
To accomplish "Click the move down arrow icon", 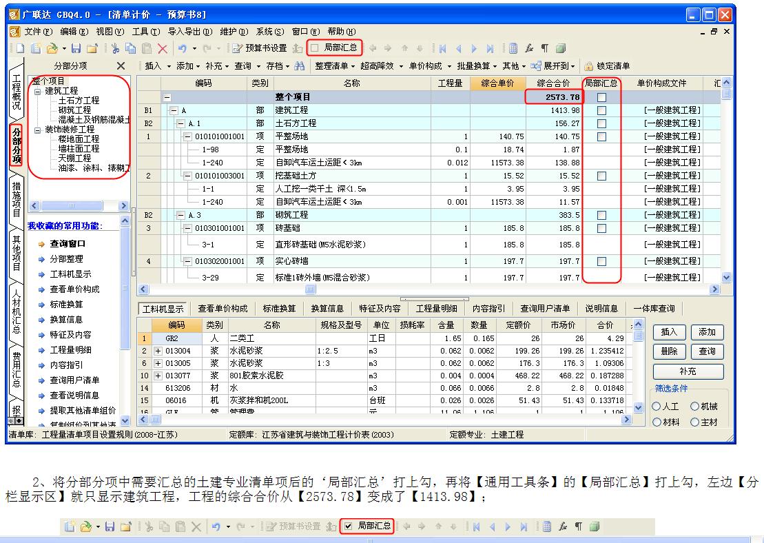I will click(x=420, y=48).
